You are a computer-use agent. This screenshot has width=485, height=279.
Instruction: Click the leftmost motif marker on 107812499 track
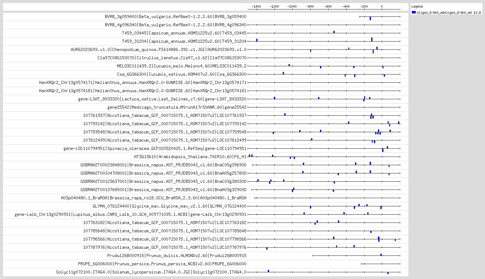click(312, 139)
